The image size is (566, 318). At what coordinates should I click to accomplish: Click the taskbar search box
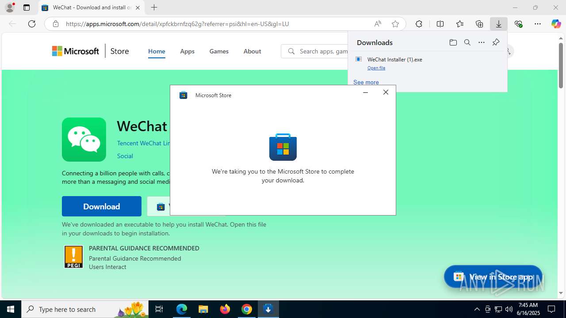click(85, 309)
